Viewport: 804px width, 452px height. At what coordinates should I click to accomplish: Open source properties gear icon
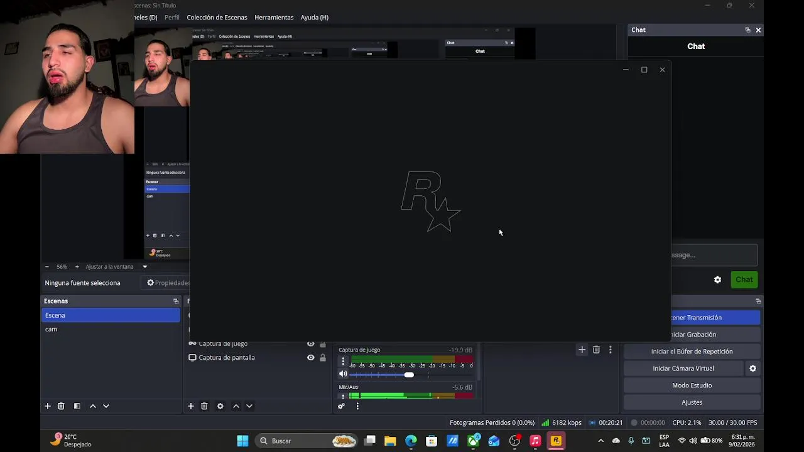tap(220, 406)
